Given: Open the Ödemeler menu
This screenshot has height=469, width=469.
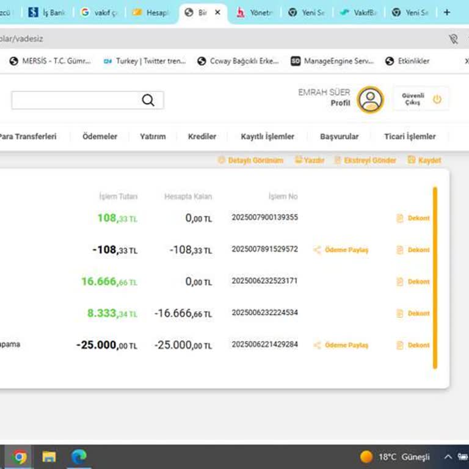Looking at the screenshot, I should [x=100, y=137].
